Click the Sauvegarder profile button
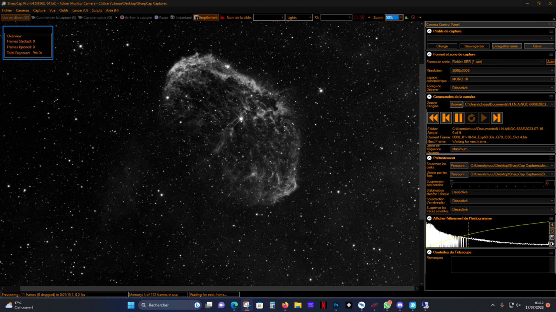Screen dimensions: 556x312 click(x=474, y=46)
